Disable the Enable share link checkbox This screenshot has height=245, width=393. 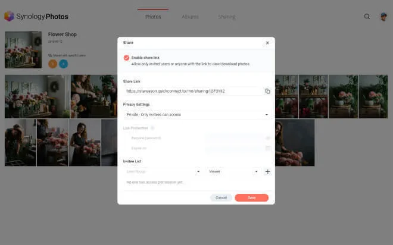tap(126, 58)
